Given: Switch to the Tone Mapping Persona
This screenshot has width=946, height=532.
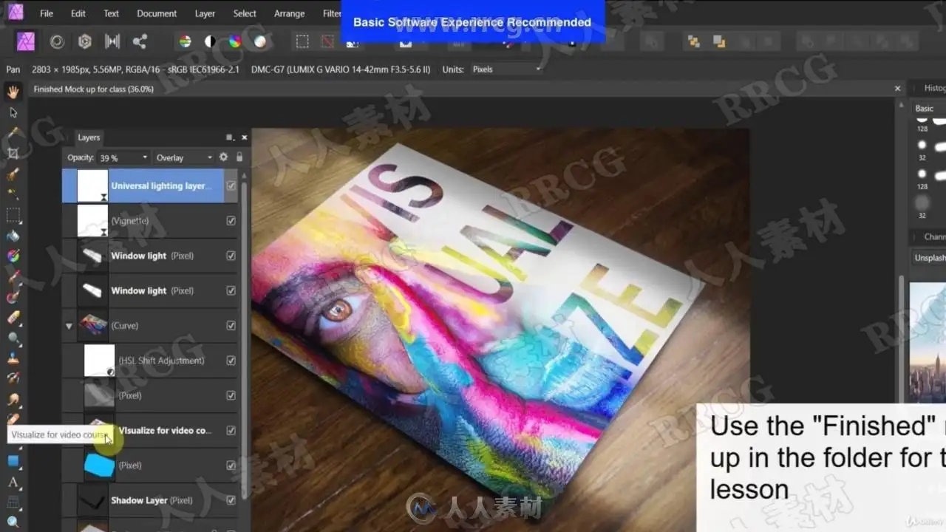Looking at the screenshot, I should 112,41.
